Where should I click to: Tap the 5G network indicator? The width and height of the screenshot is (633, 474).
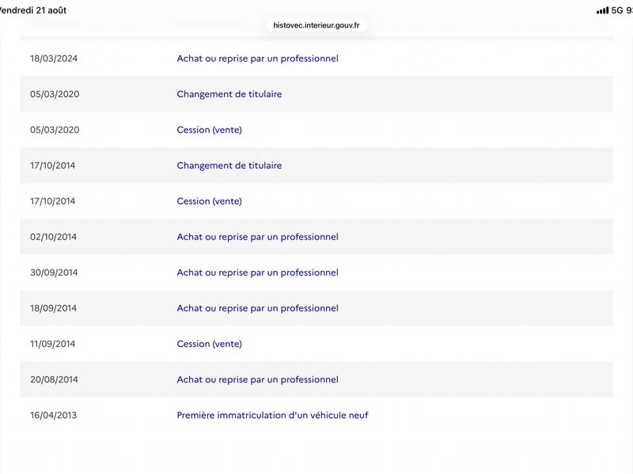coord(617,10)
